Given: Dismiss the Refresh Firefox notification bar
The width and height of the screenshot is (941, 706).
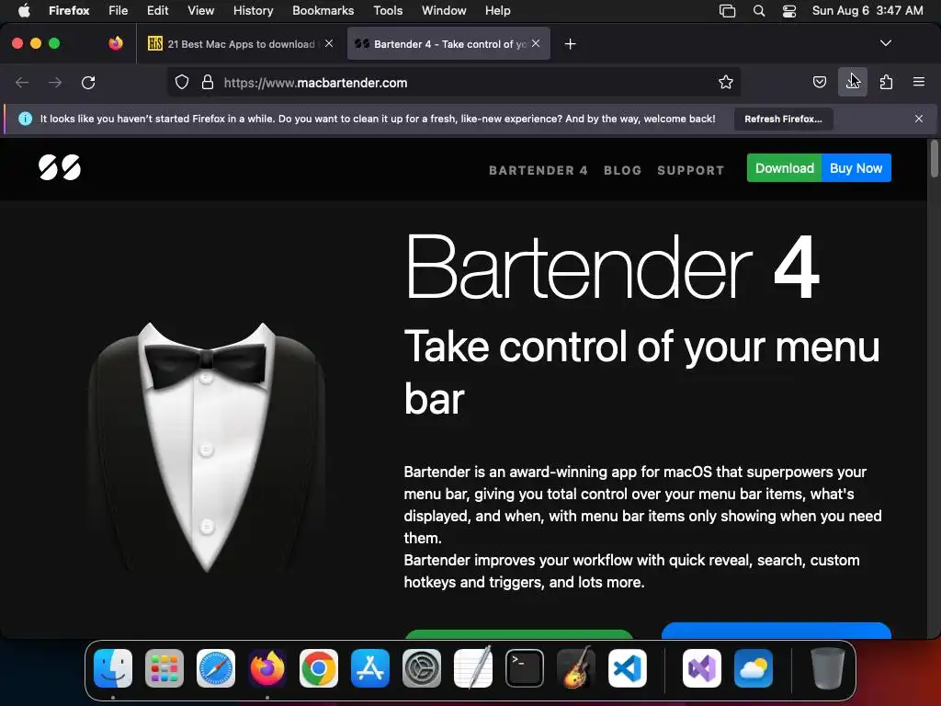Looking at the screenshot, I should coord(919,119).
